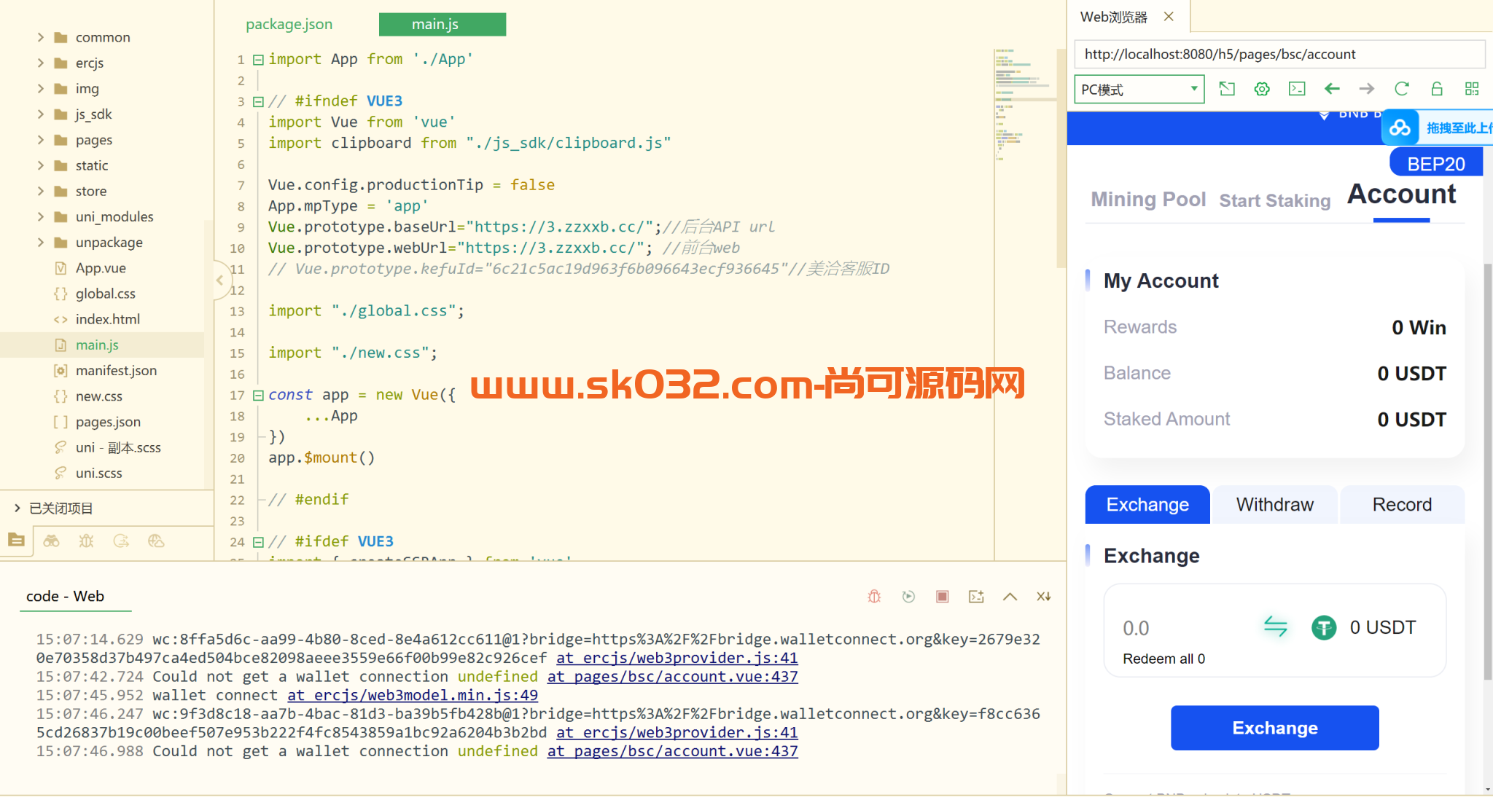Open new.css in the file tree

pyautogui.click(x=98, y=396)
